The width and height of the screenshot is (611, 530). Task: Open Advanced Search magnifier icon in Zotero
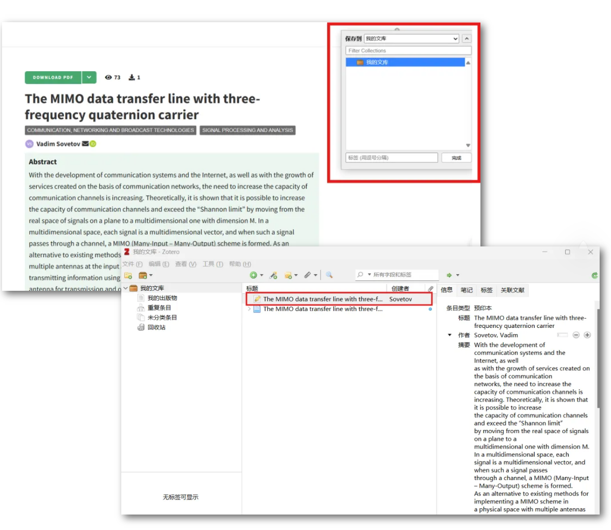click(329, 275)
